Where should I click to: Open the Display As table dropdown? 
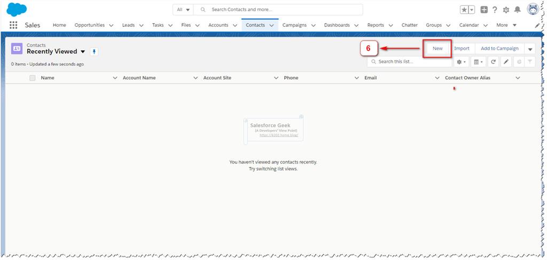tap(478, 62)
